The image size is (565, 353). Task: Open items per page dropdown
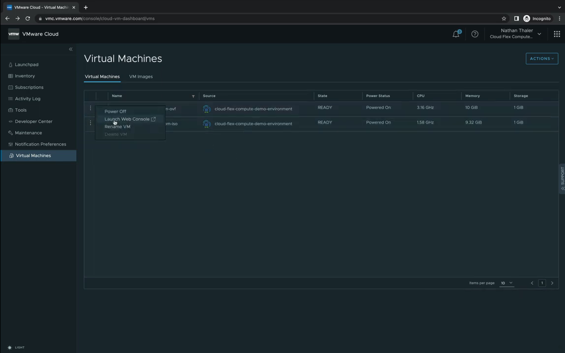point(506,283)
